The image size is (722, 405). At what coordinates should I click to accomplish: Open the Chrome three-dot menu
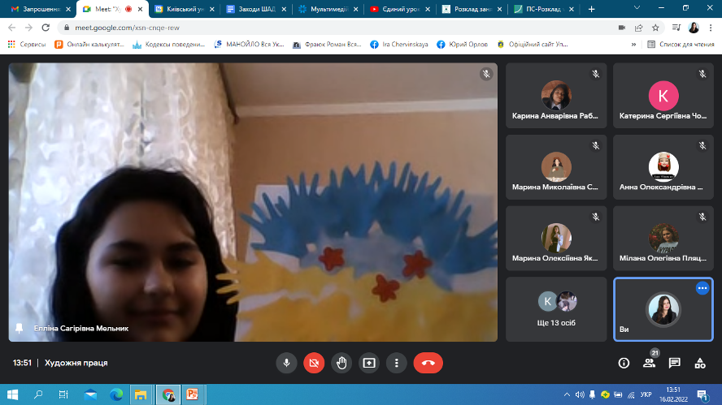click(711, 28)
